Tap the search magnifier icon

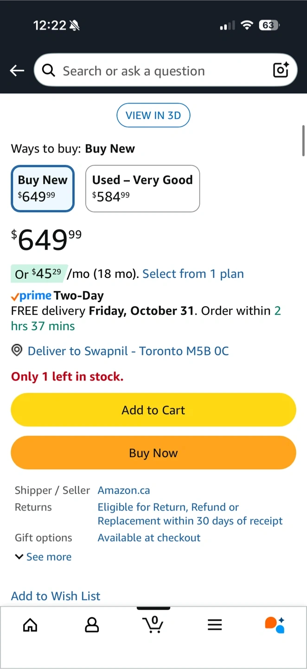pos(48,71)
